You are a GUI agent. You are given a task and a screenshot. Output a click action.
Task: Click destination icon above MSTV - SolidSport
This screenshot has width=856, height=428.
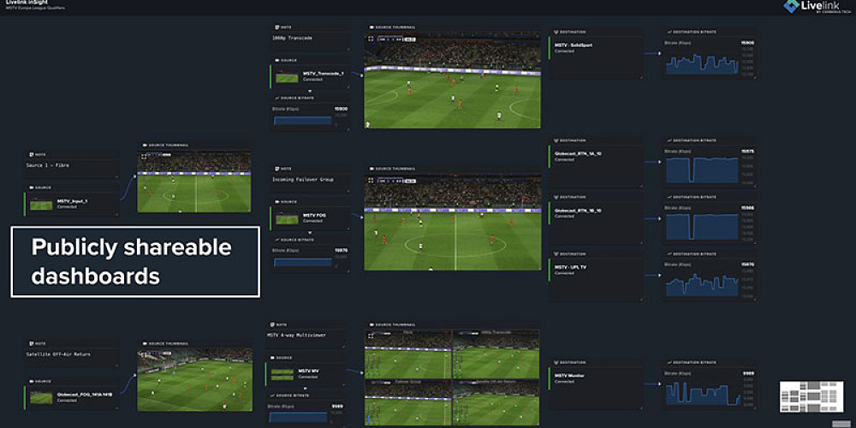(x=557, y=33)
